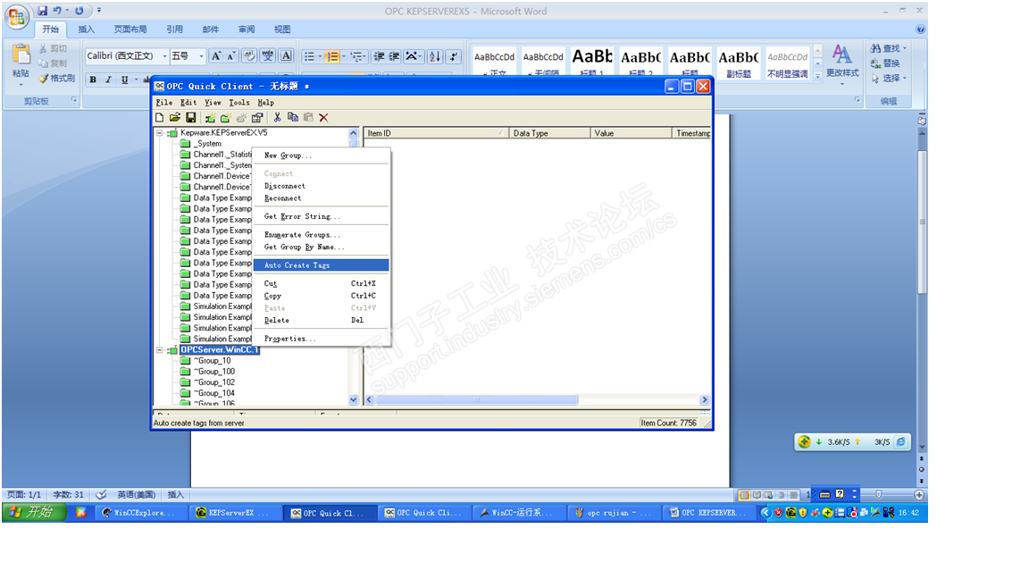Collapse the Kepware.KEPServerEX.V5 tree node
Viewport: 1029px width, 579px height.
(x=160, y=132)
